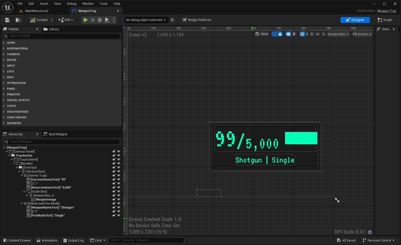Toggle visibility of TrayAnchor
The image size is (401, 245).
[x=119, y=155]
